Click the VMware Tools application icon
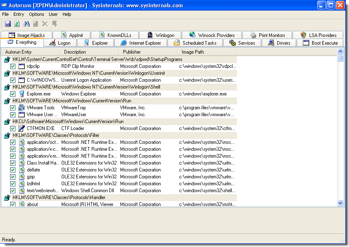This screenshot has height=247, width=349. 22,108
